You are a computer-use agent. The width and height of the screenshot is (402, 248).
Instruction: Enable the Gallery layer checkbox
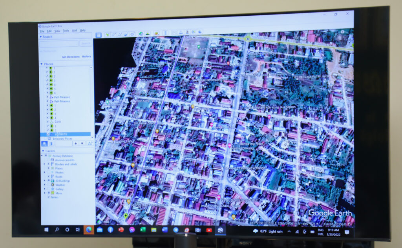pyautogui.click(x=48, y=189)
